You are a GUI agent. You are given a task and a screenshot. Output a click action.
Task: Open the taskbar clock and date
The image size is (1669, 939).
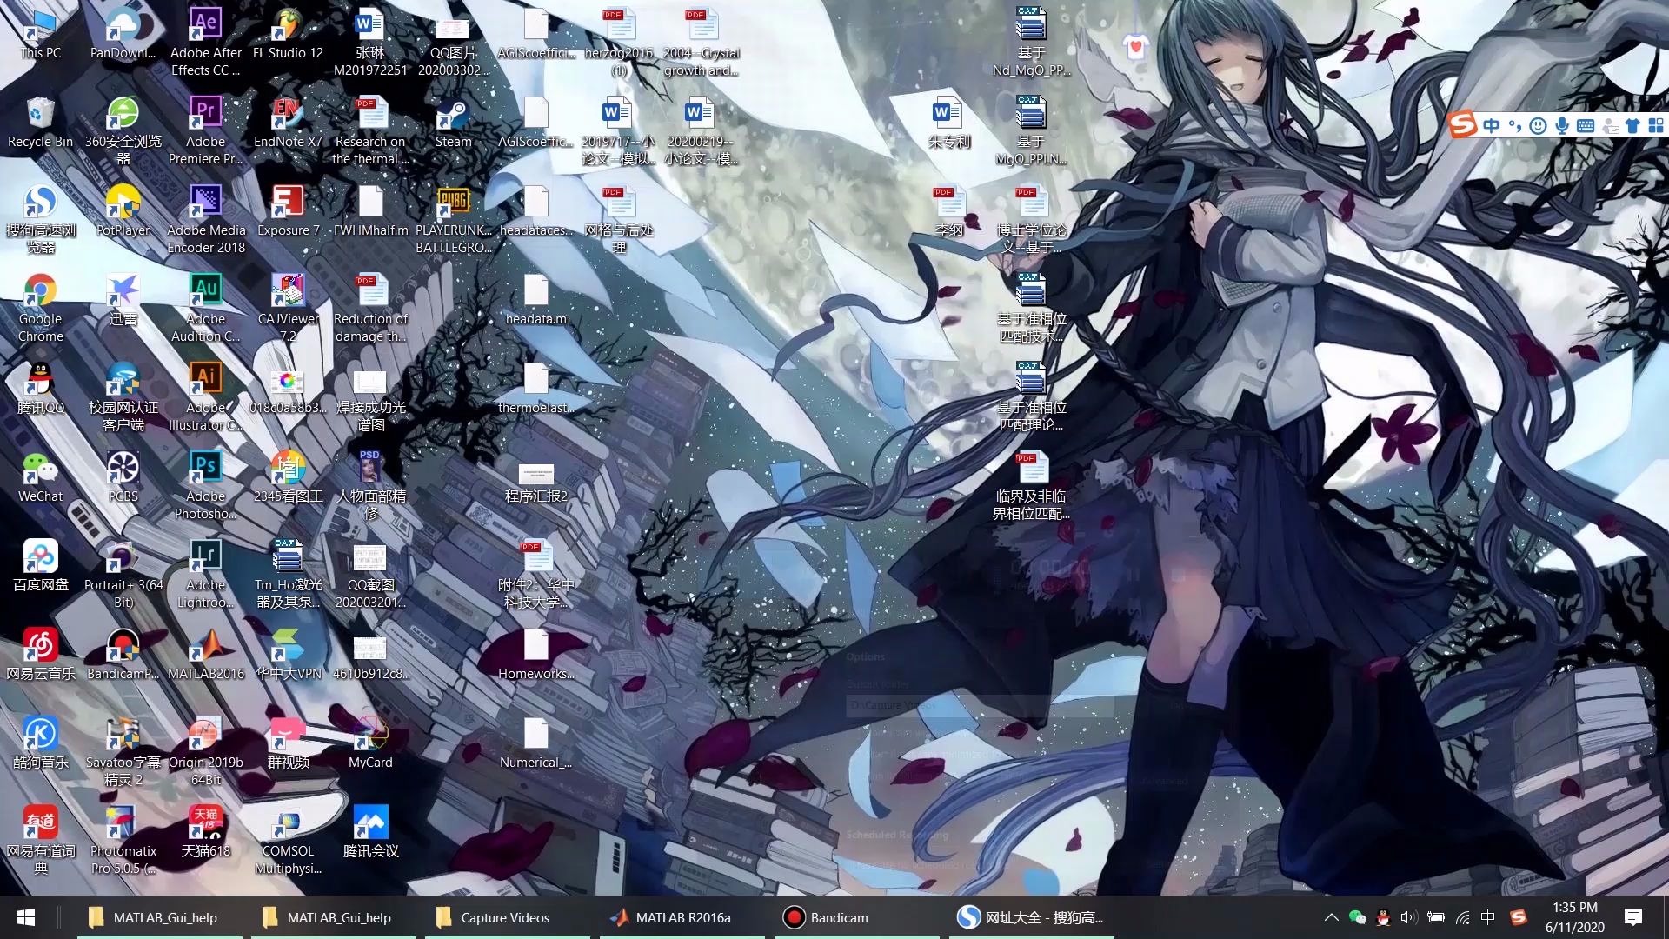pyautogui.click(x=1575, y=917)
